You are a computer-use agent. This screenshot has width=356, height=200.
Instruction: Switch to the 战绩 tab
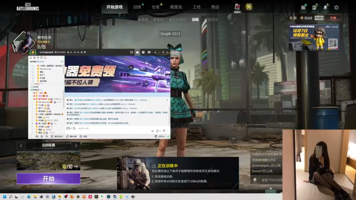137,7
